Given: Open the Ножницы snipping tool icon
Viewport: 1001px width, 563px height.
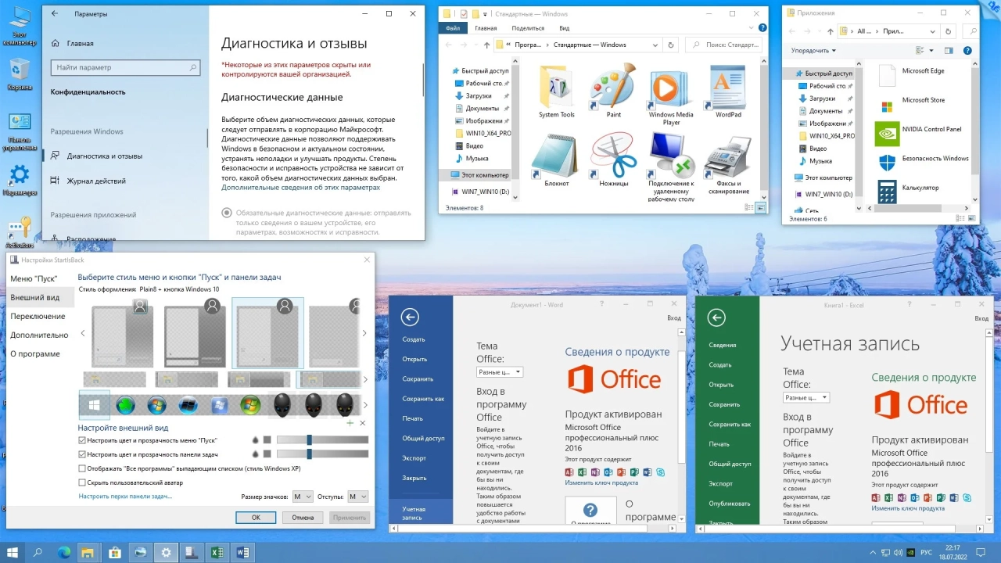Looking at the screenshot, I should (613, 154).
